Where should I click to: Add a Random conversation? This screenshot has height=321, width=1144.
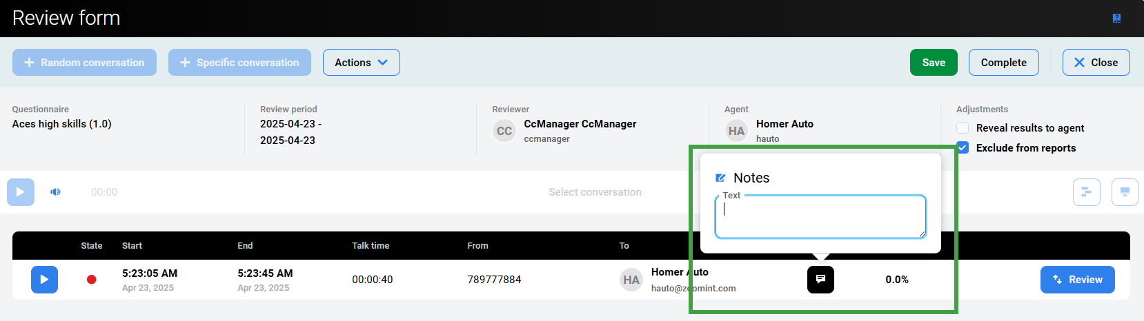84,63
